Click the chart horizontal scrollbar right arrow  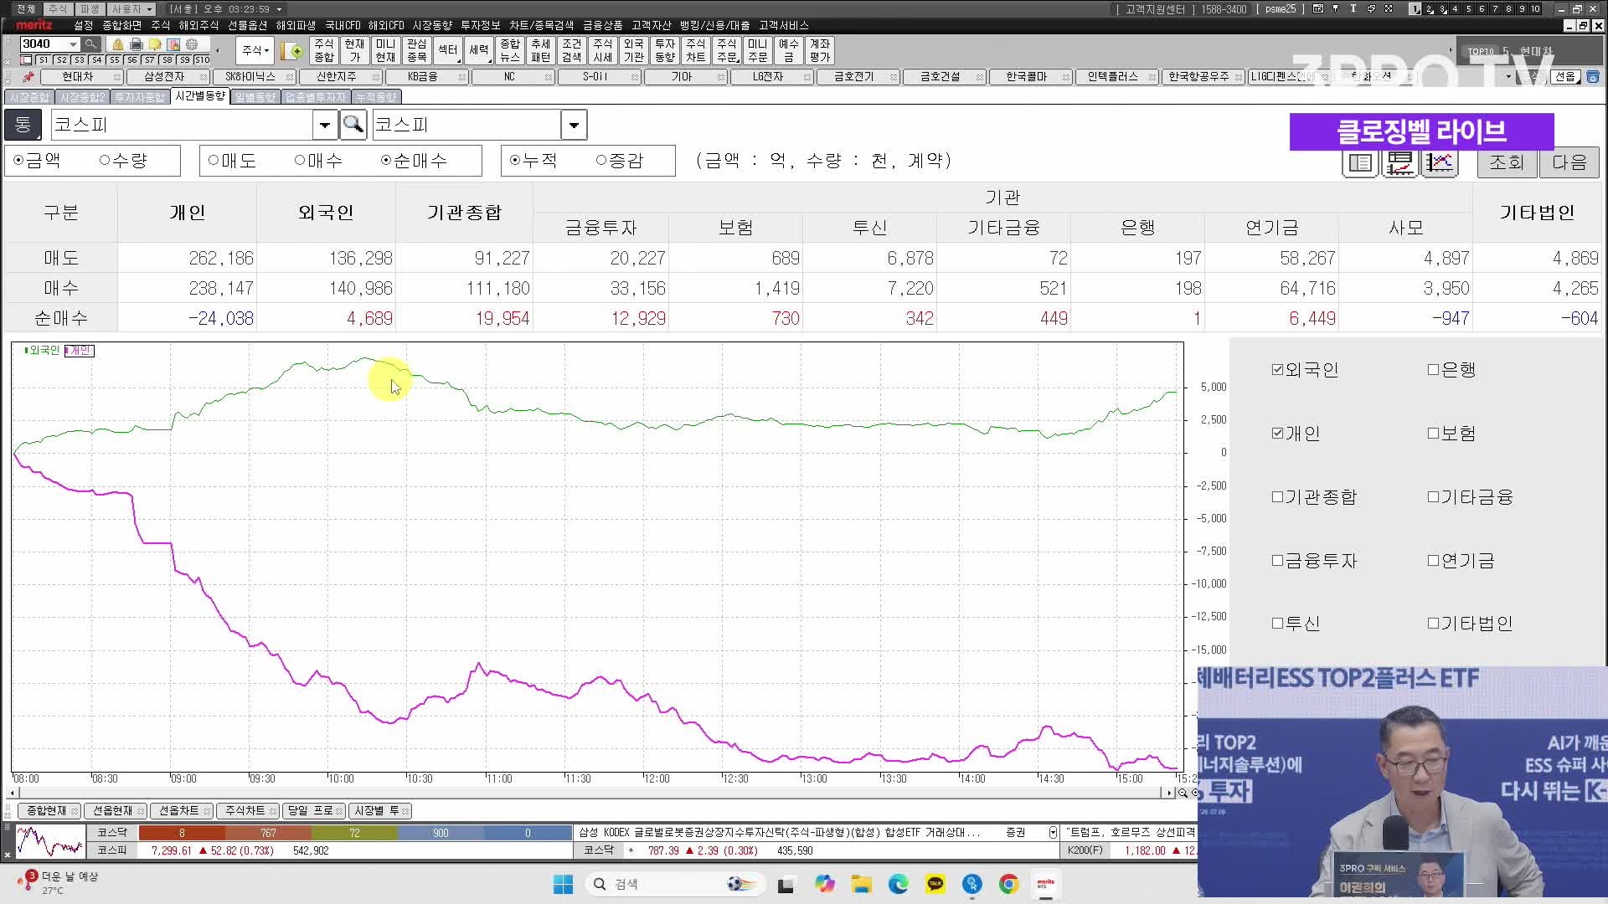pyautogui.click(x=1169, y=793)
